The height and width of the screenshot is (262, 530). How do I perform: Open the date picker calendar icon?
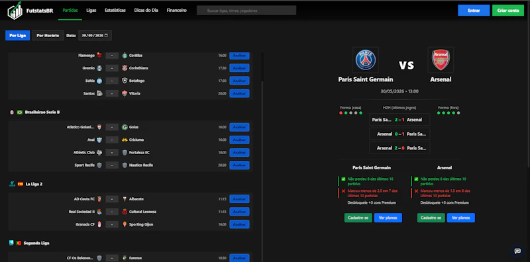click(x=107, y=35)
